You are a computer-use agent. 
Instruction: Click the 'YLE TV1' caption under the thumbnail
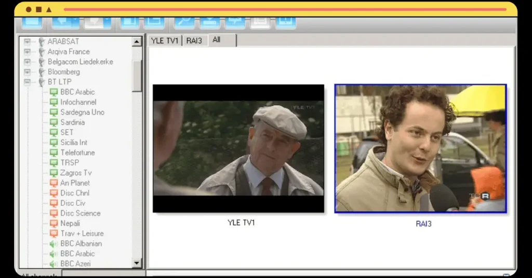241,223
